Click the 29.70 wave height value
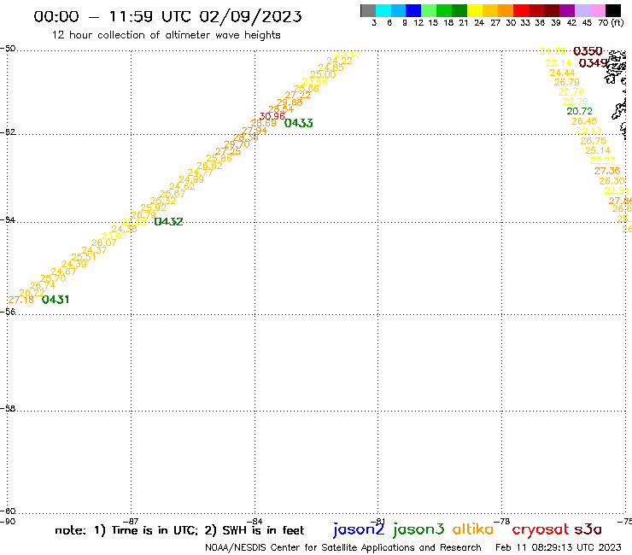The image size is (632, 555). pos(237,144)
